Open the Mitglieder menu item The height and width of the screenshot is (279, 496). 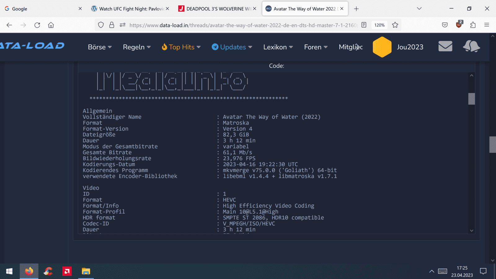[x=351, y=47]
